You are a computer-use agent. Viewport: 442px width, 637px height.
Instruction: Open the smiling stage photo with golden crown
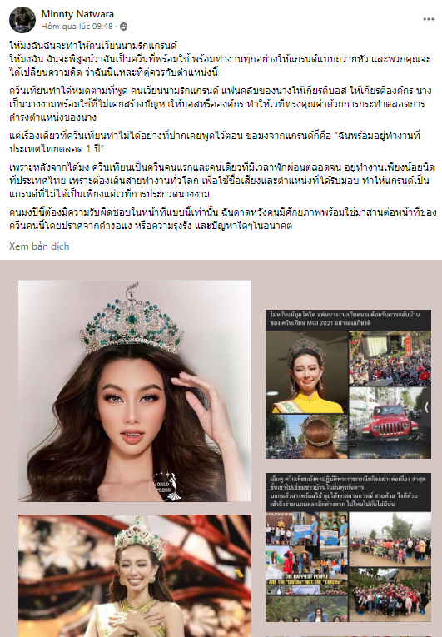click(x=135, y=575)
